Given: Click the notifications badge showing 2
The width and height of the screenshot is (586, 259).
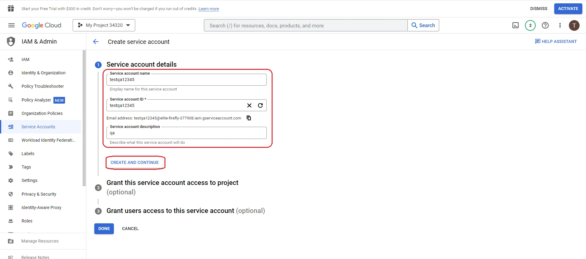Looking at the screenshot, I should (x=530, y=25).
